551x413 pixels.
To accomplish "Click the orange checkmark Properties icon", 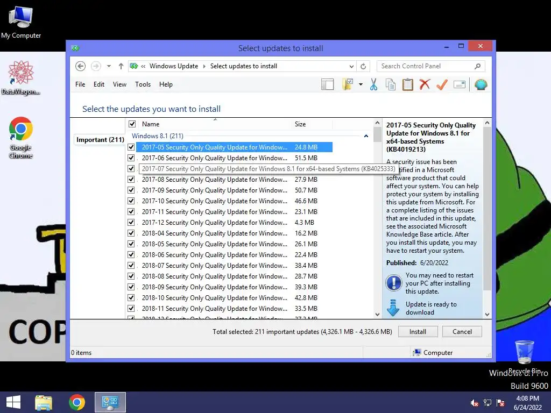I will click(x=442, y=84).
